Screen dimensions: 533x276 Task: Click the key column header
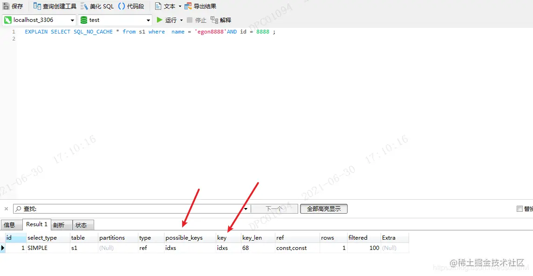(x=228, y=238)
